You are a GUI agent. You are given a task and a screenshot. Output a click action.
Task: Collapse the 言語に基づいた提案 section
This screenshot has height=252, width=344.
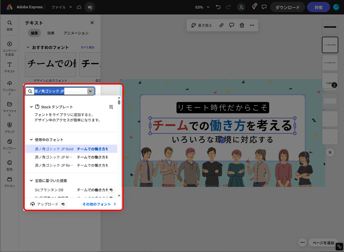point(32,181)
